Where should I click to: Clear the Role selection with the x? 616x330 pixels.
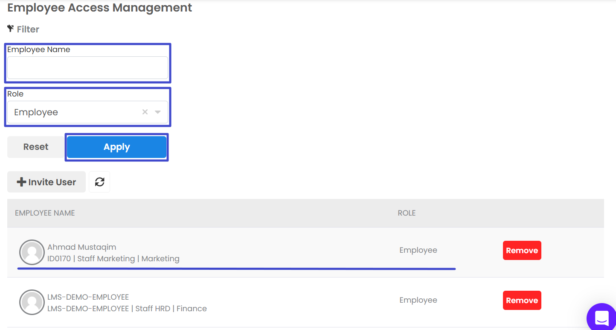[x=145, y=112]
